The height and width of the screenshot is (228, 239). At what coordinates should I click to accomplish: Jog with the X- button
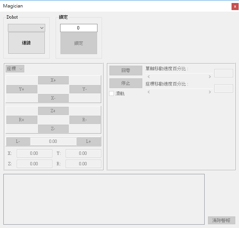coord(53,98)
